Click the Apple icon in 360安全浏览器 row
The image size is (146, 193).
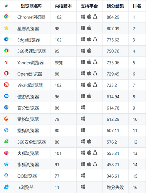pos(89,141)
